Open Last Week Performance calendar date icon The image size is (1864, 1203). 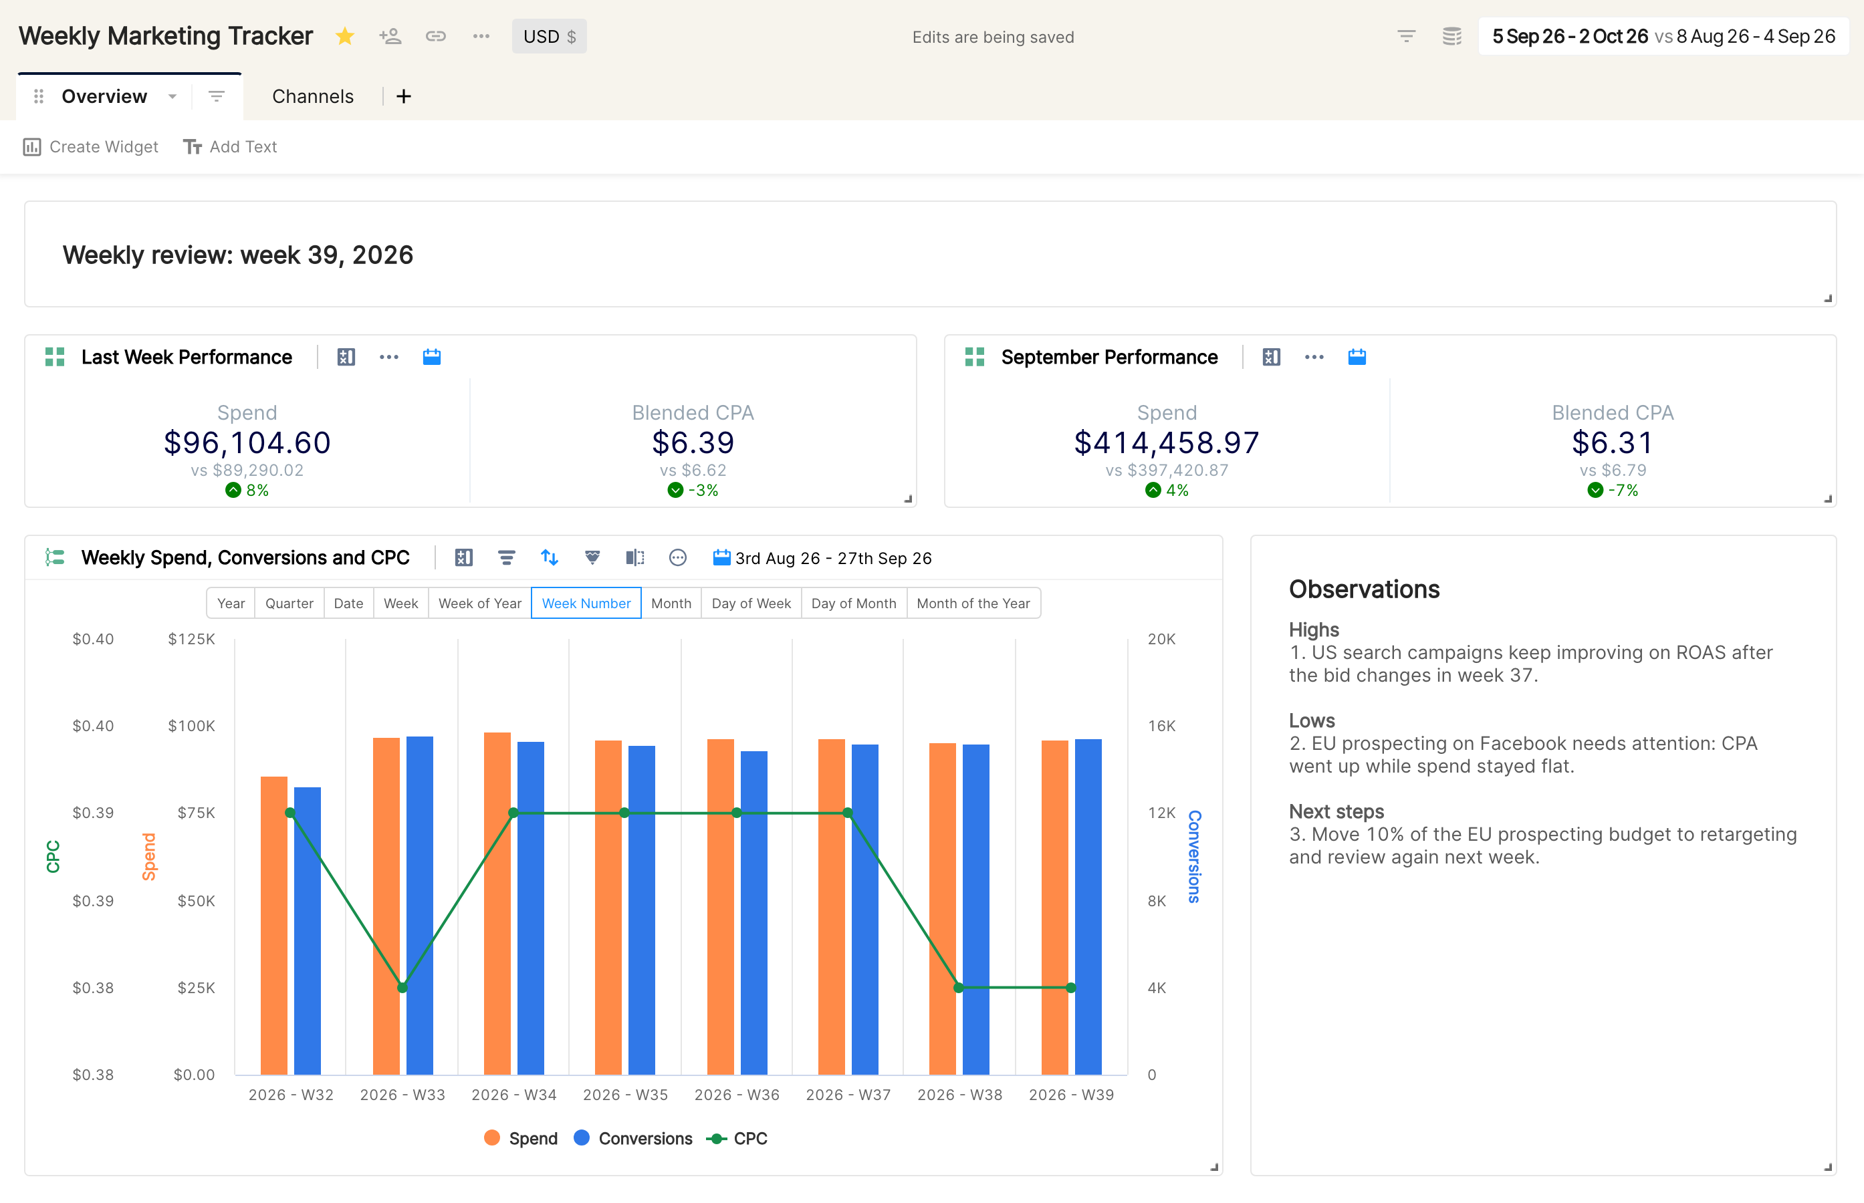click(432, 357)
